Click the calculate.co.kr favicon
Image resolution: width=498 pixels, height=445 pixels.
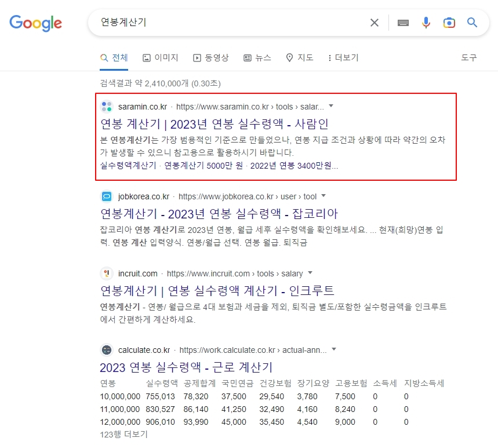pyautogui.click(x=107, y=350)
